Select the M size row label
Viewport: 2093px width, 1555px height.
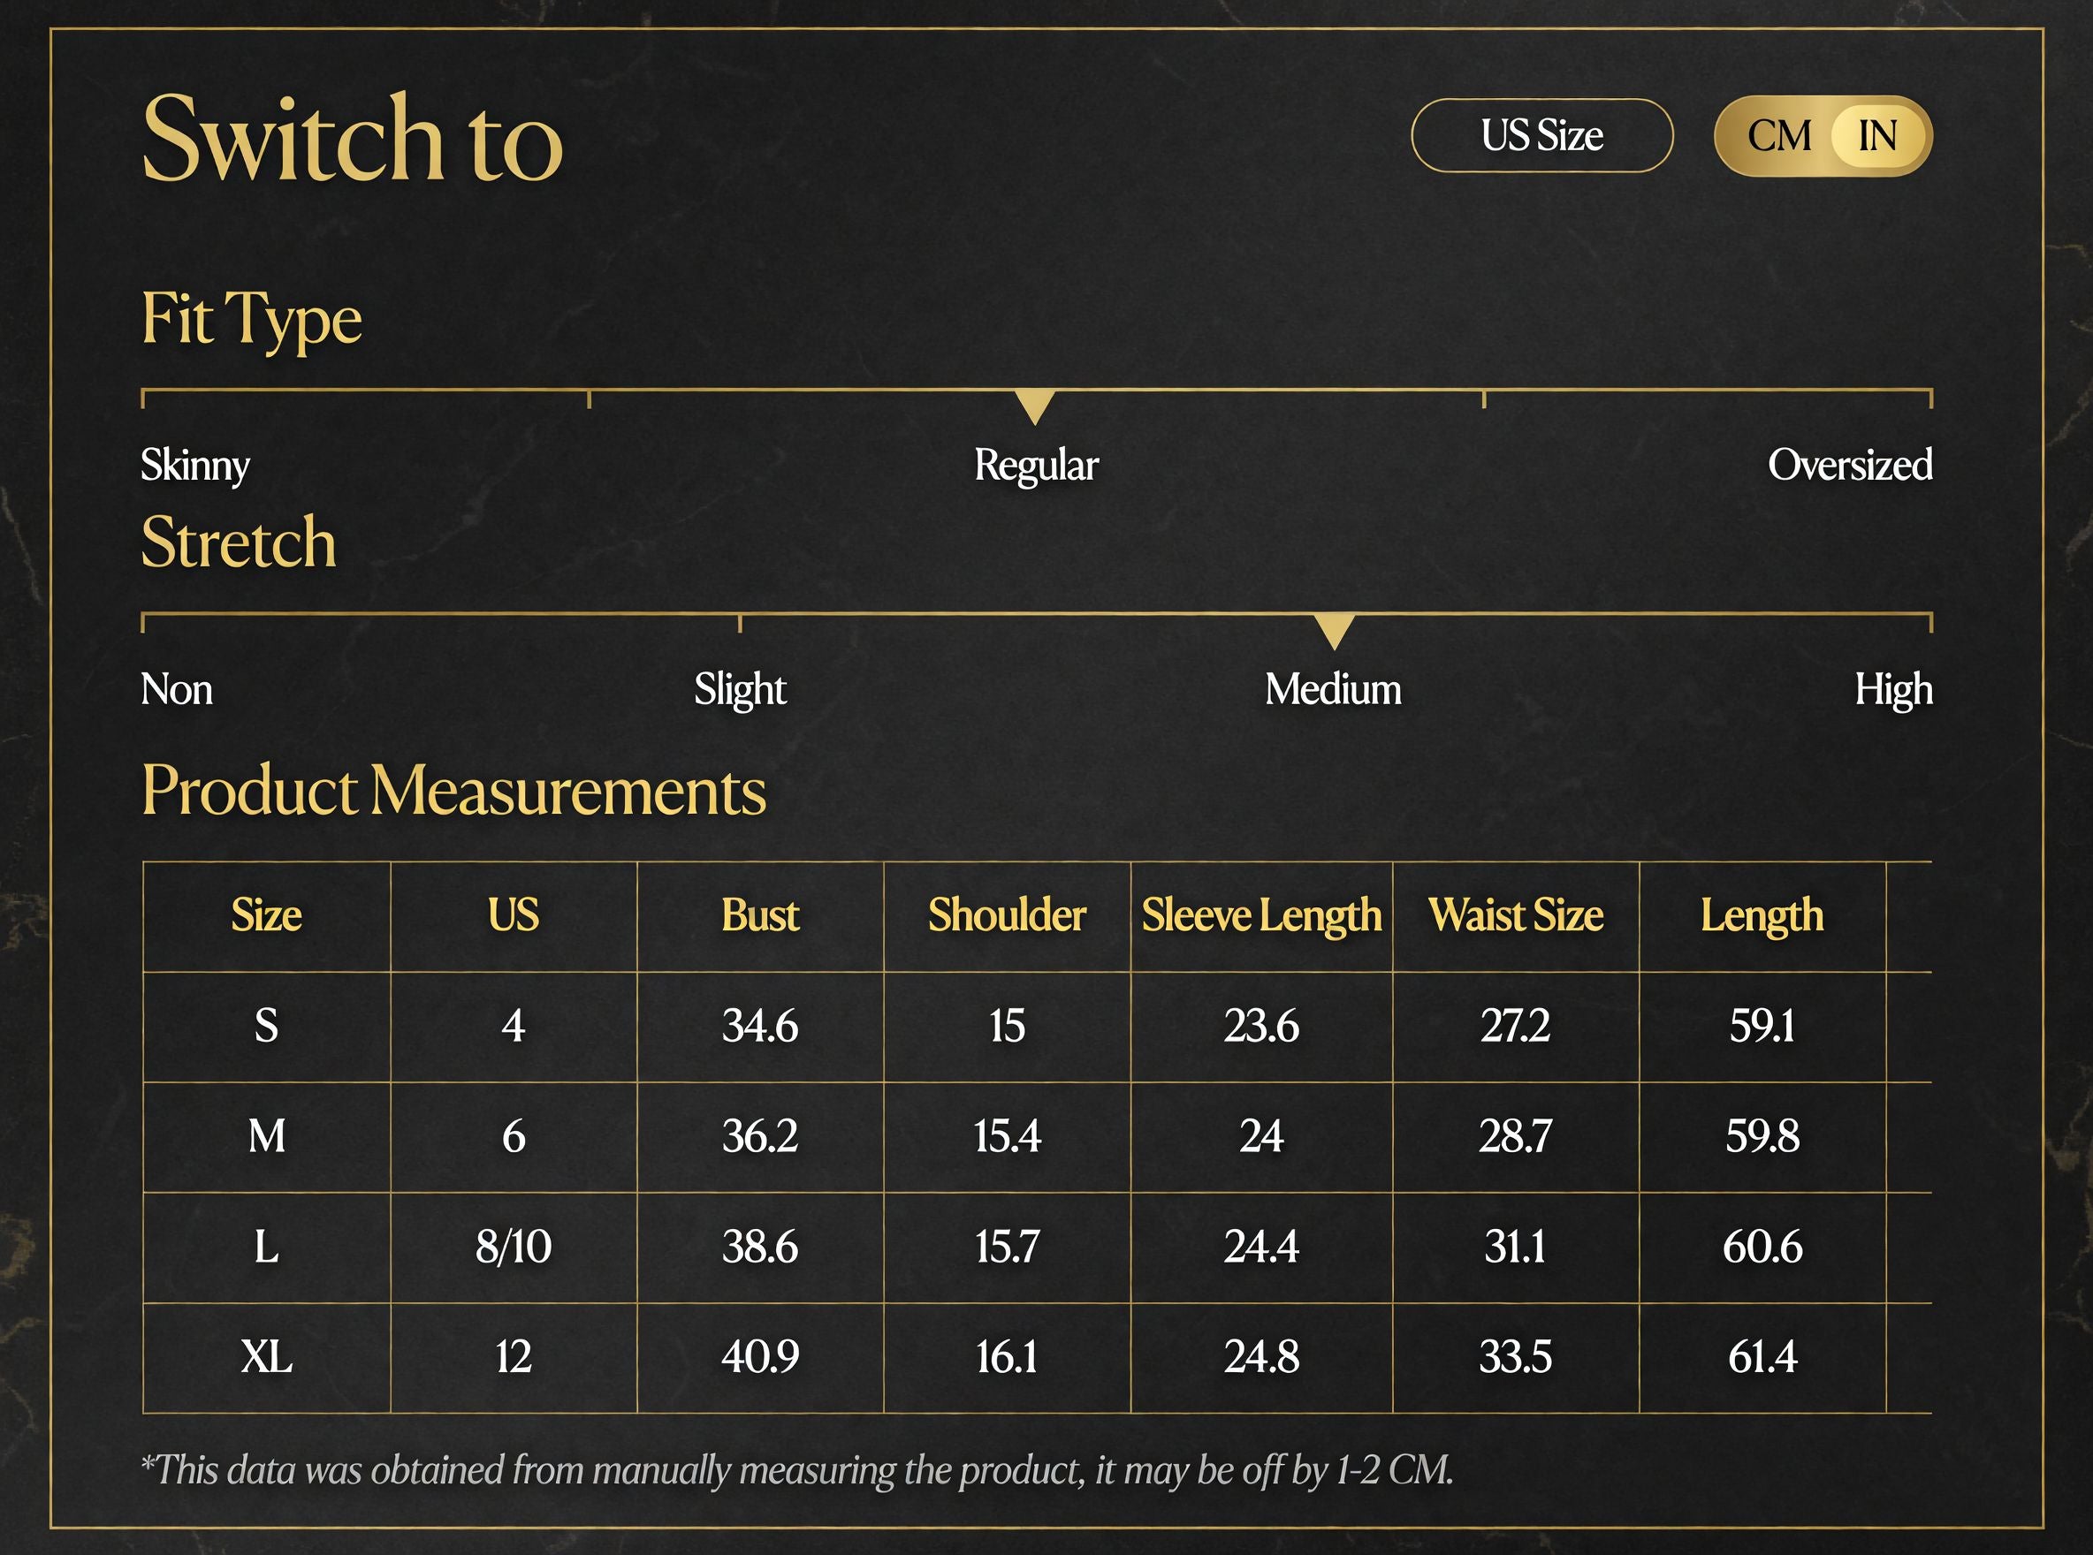click(x=266, y=1137)
